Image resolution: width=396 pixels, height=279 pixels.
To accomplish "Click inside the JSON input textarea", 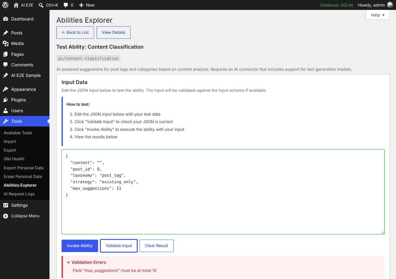I will (x=223, y=192).
